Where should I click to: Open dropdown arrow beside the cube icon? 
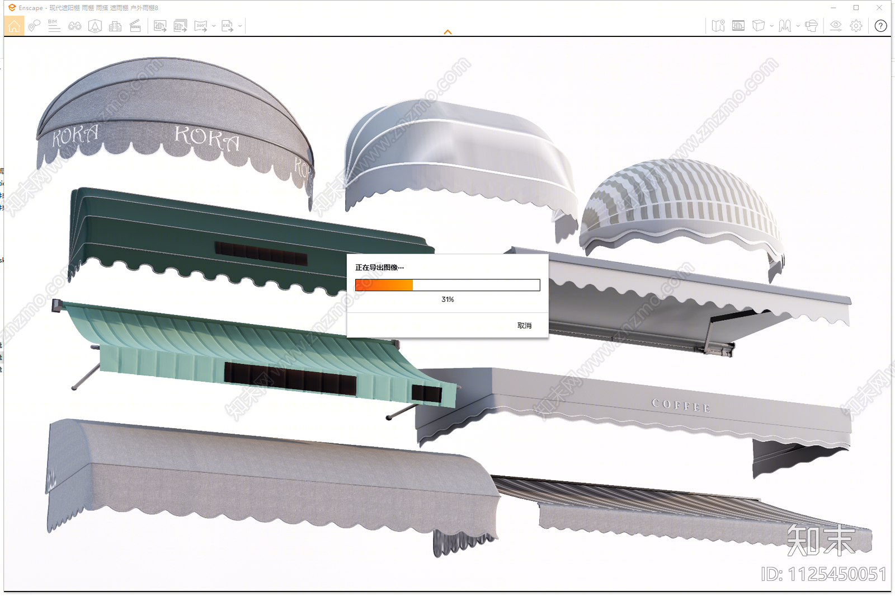pyautogui.click(x=771, y=26)
